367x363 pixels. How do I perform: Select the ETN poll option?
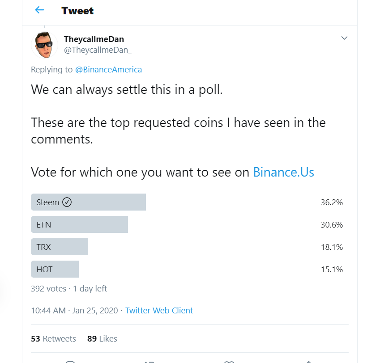coord(187,224)
